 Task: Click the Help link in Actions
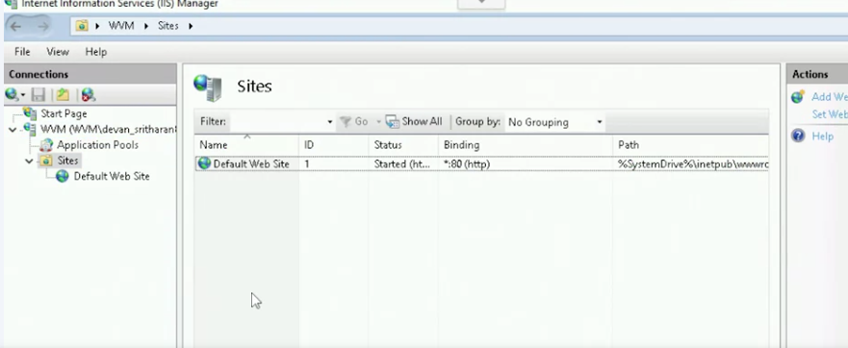(822, 137)
